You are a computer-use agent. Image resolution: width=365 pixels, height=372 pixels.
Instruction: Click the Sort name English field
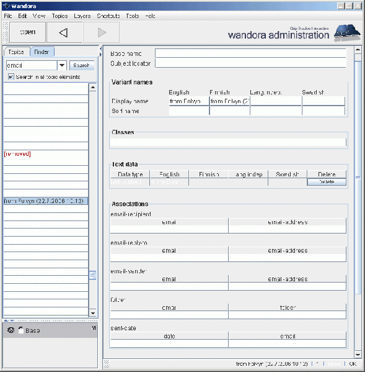189,111
